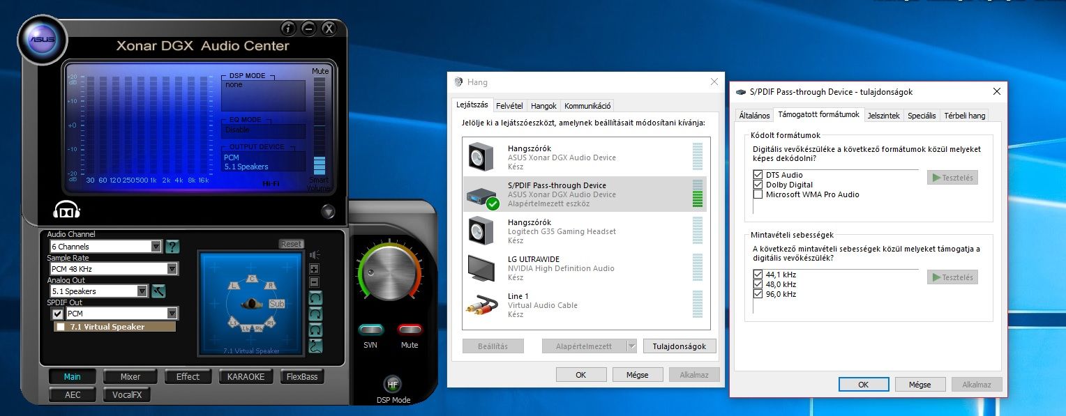Open the Térbeli hang tab
Screen dimensions: 1066x416
coord(964,115)
